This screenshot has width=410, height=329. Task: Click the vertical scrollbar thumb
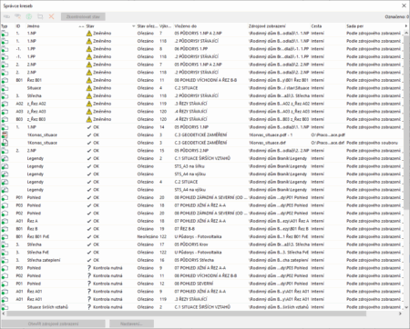coord(406,123)
